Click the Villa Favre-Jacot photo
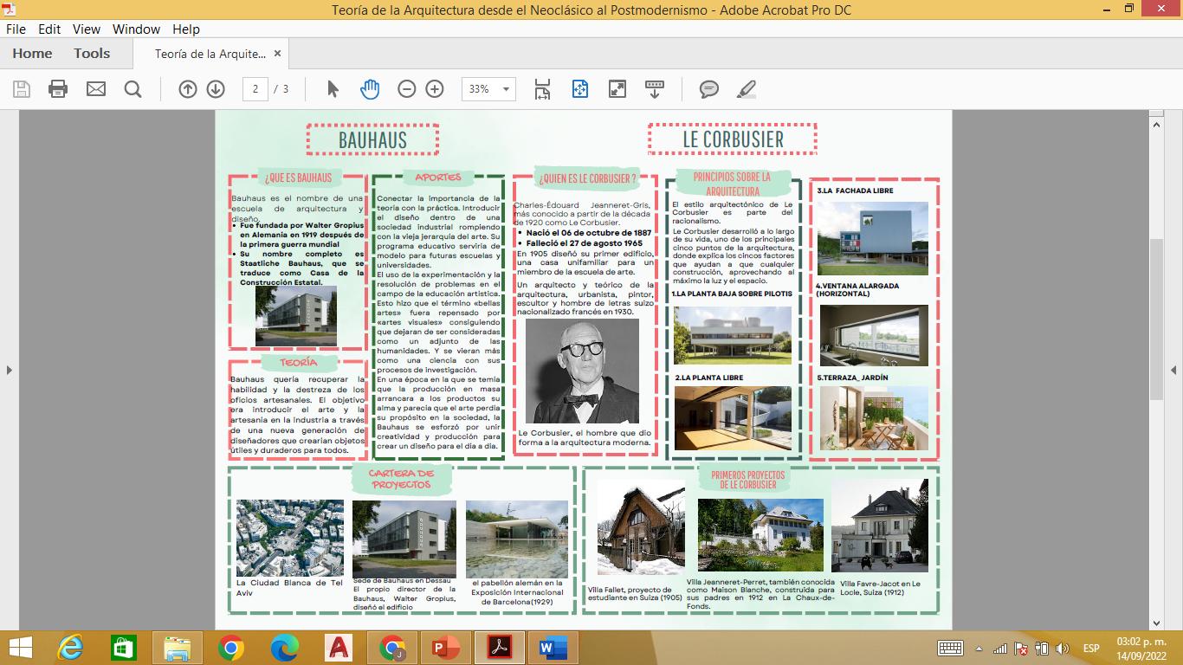 pos(880,526)
